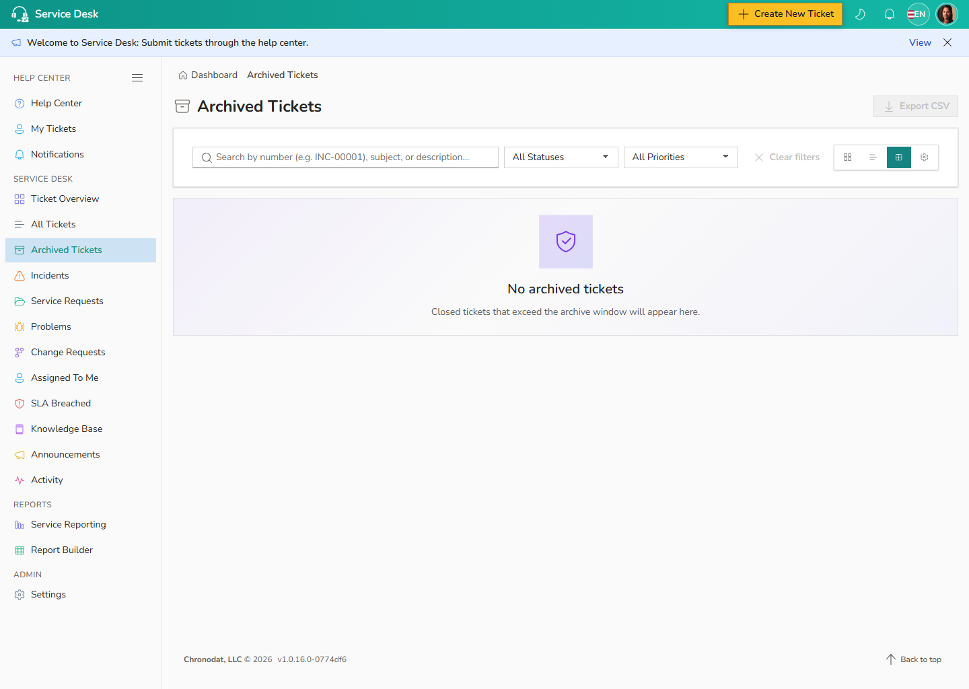The height and width of the screenshot is (689, 969).
Task: Click the ticket search input field
Action: (x=345, y=157)
